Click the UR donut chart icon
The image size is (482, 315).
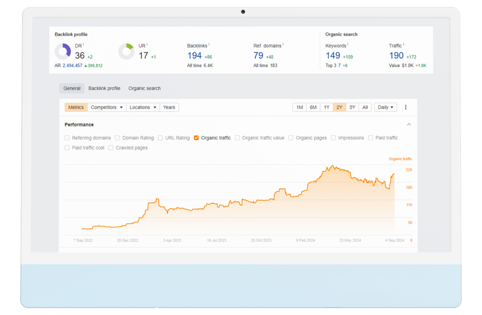126,52
